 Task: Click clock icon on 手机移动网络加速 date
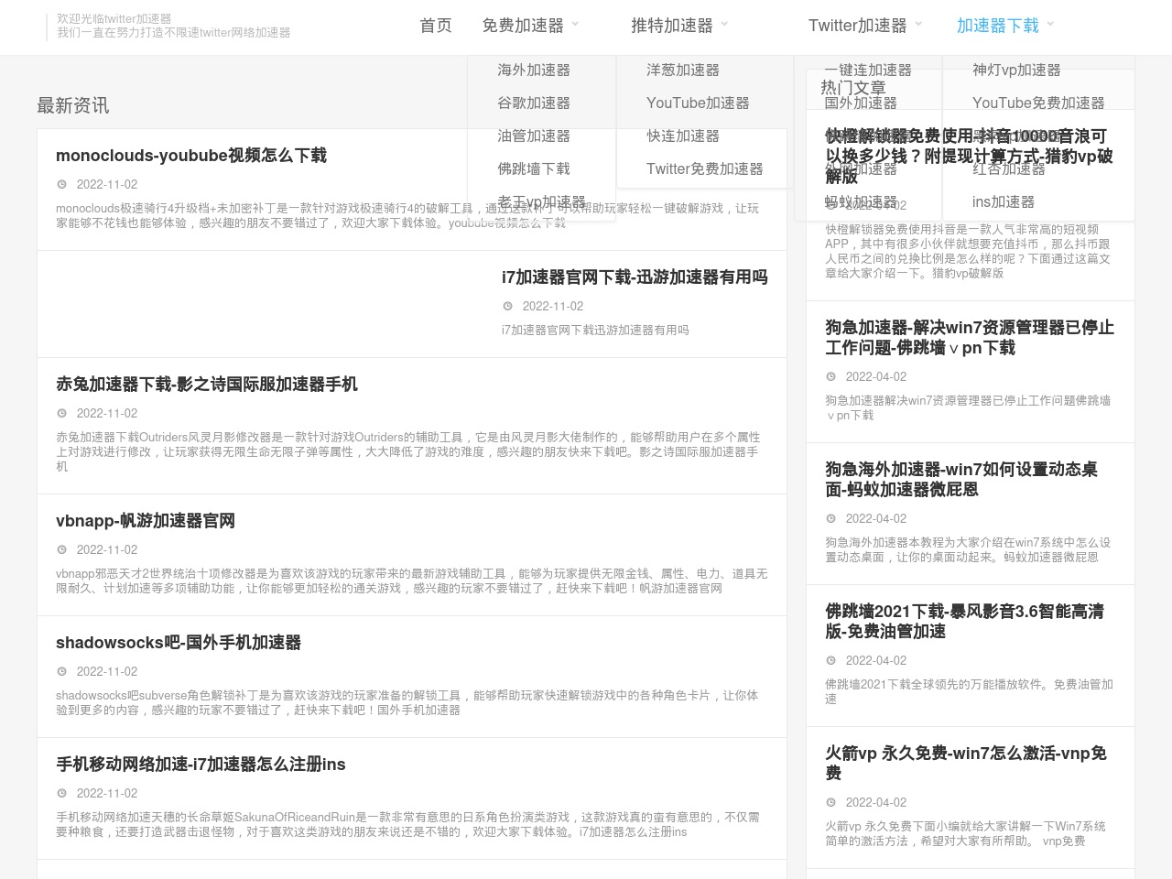62,793
